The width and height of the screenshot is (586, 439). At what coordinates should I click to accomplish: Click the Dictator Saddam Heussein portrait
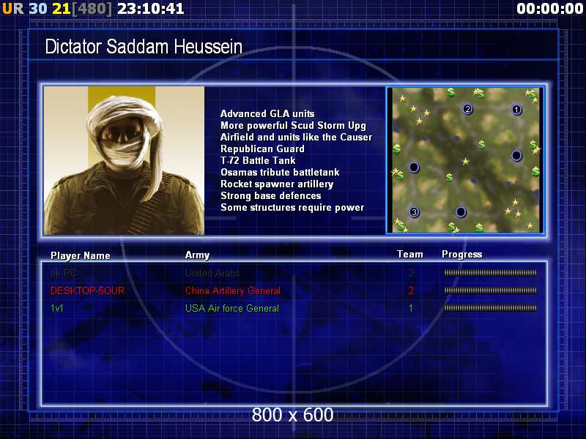click(x=124, y=160)
